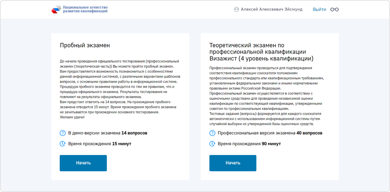Click the text 'В демо-версии экзамена 14 вопросов'
Screen dimensions: 390x192
[108, 133]
